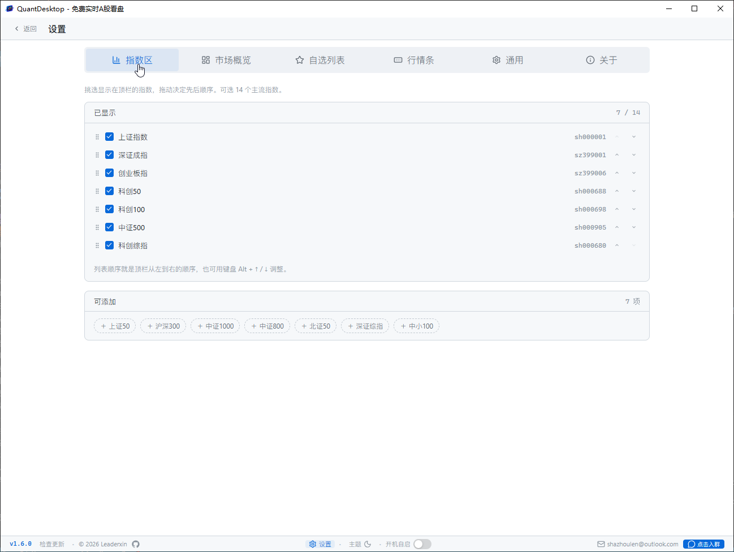
Task: Open the GitHub icon in footer
Action: pyautogui.click(x=136, y=544)
